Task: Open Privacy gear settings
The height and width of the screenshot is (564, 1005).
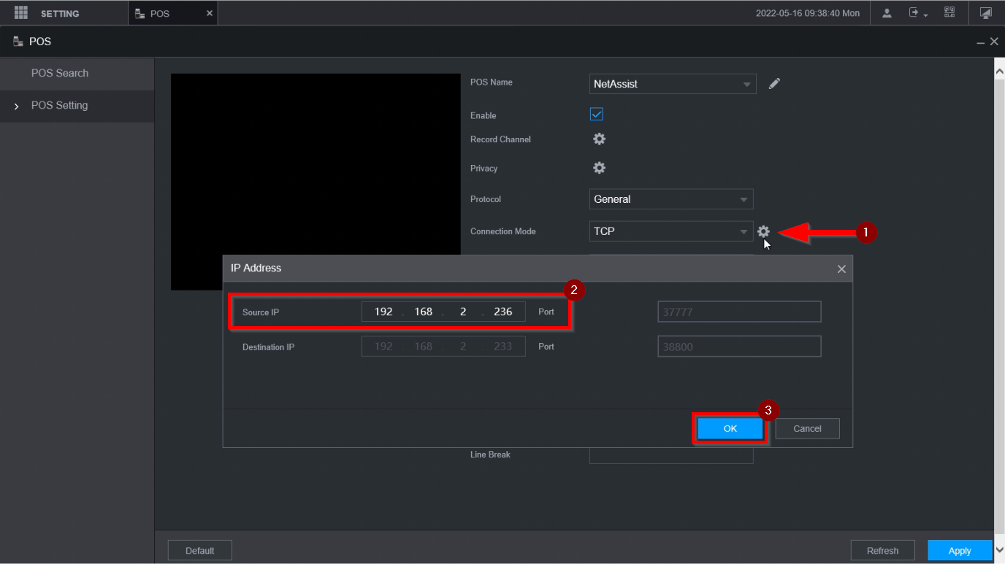Action: [x=599, y=169]
